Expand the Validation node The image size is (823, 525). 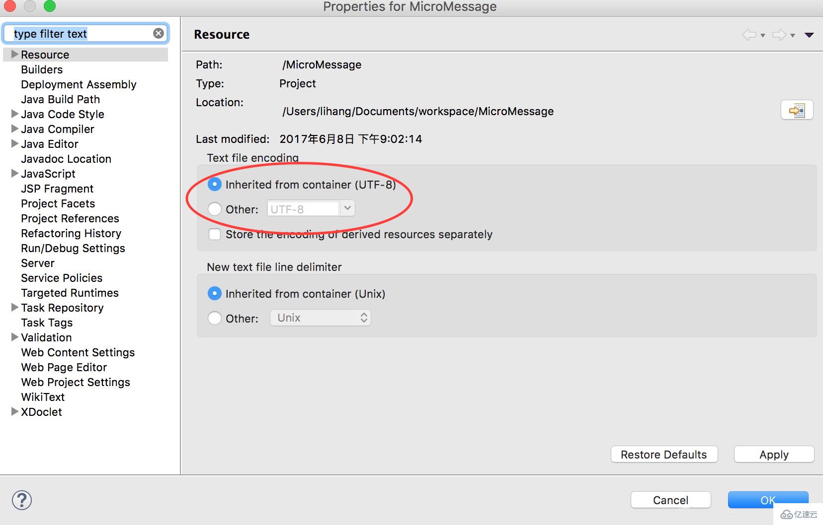[x=15, y=337]
